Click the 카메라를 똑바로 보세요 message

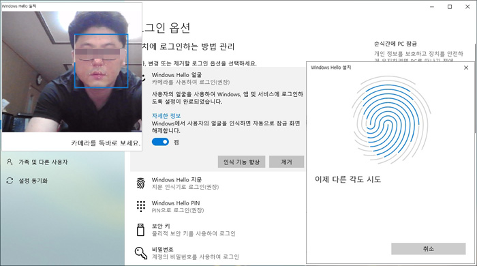coord(106,143)
